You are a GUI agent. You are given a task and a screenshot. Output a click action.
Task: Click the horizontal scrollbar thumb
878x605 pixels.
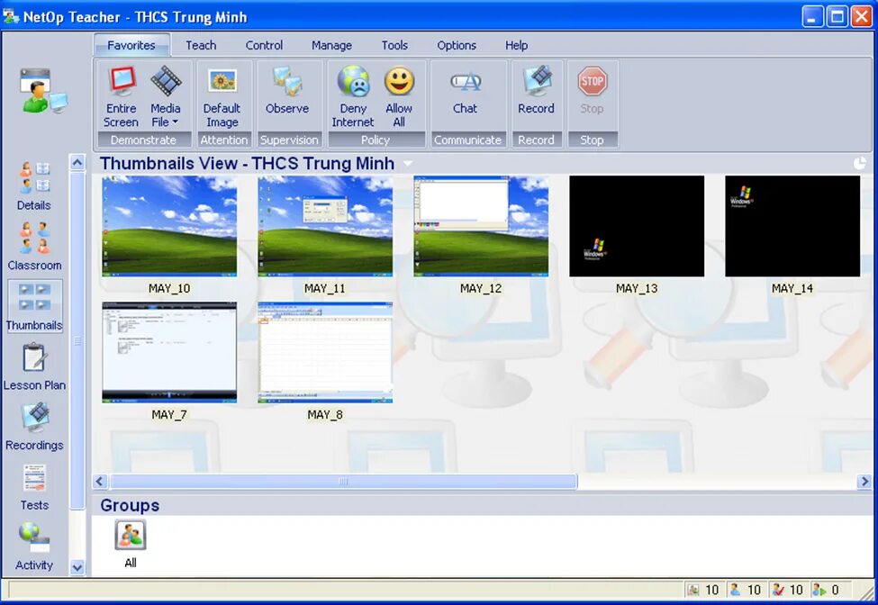click(x=344, y=482)
